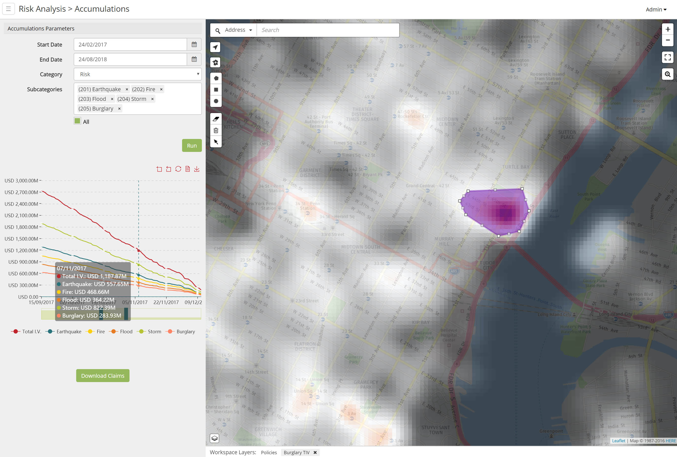This screenshot has width=677, height=457.
Task: Click the Download Claims button
Action: [103, 376]
